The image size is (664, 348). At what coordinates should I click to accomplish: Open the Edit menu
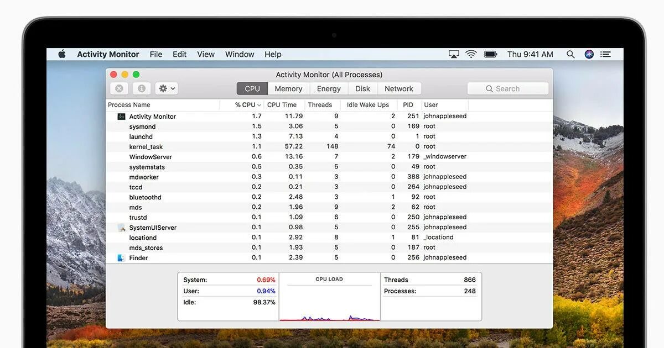[x=179, y=54]
